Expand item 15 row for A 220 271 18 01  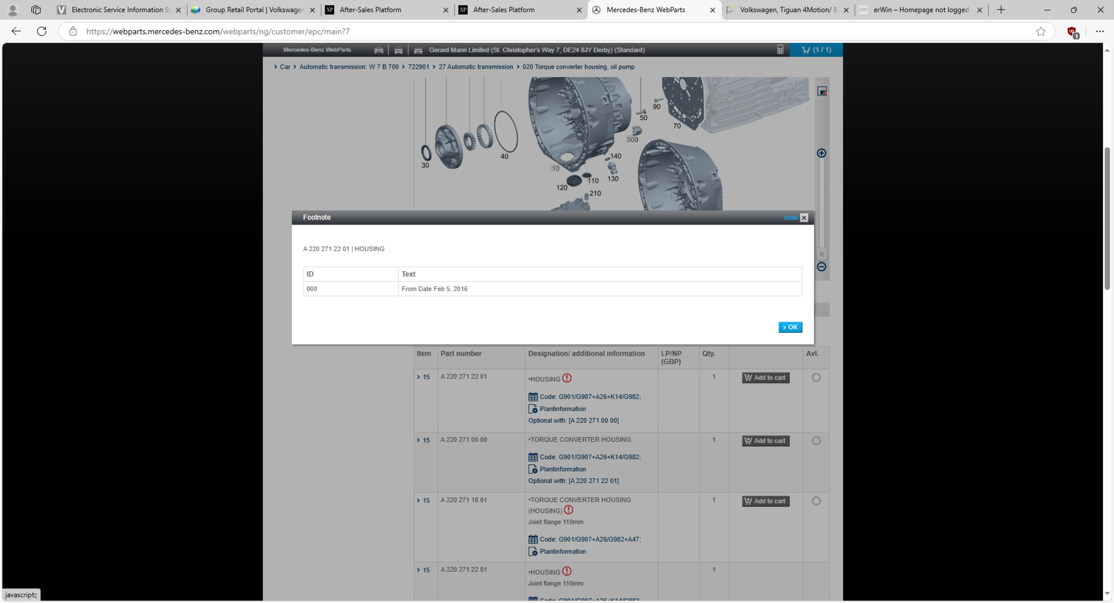[x=423, y=501]
